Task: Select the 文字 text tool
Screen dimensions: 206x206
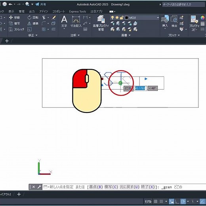Action: [x=64, y=22]
